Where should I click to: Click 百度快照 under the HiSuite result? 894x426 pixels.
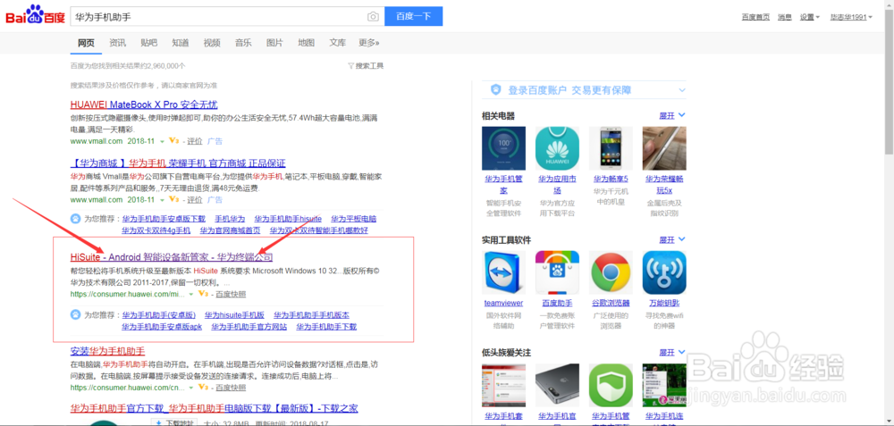pos(231,295)
